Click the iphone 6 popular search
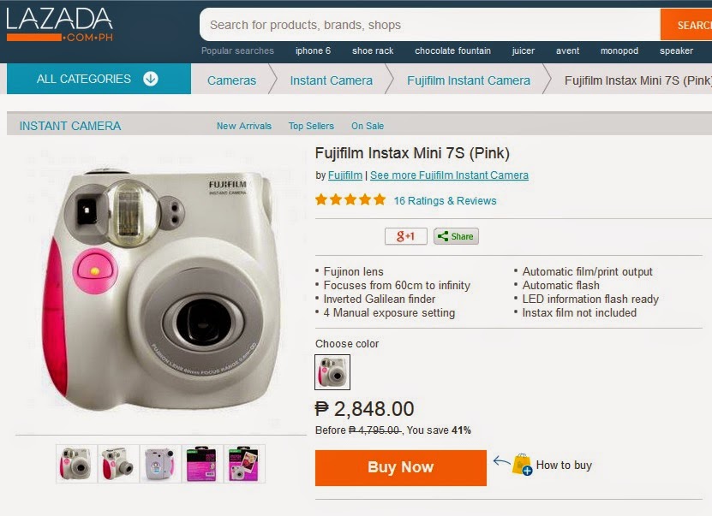Screen dimensions: 712x516 click(313, 51)
